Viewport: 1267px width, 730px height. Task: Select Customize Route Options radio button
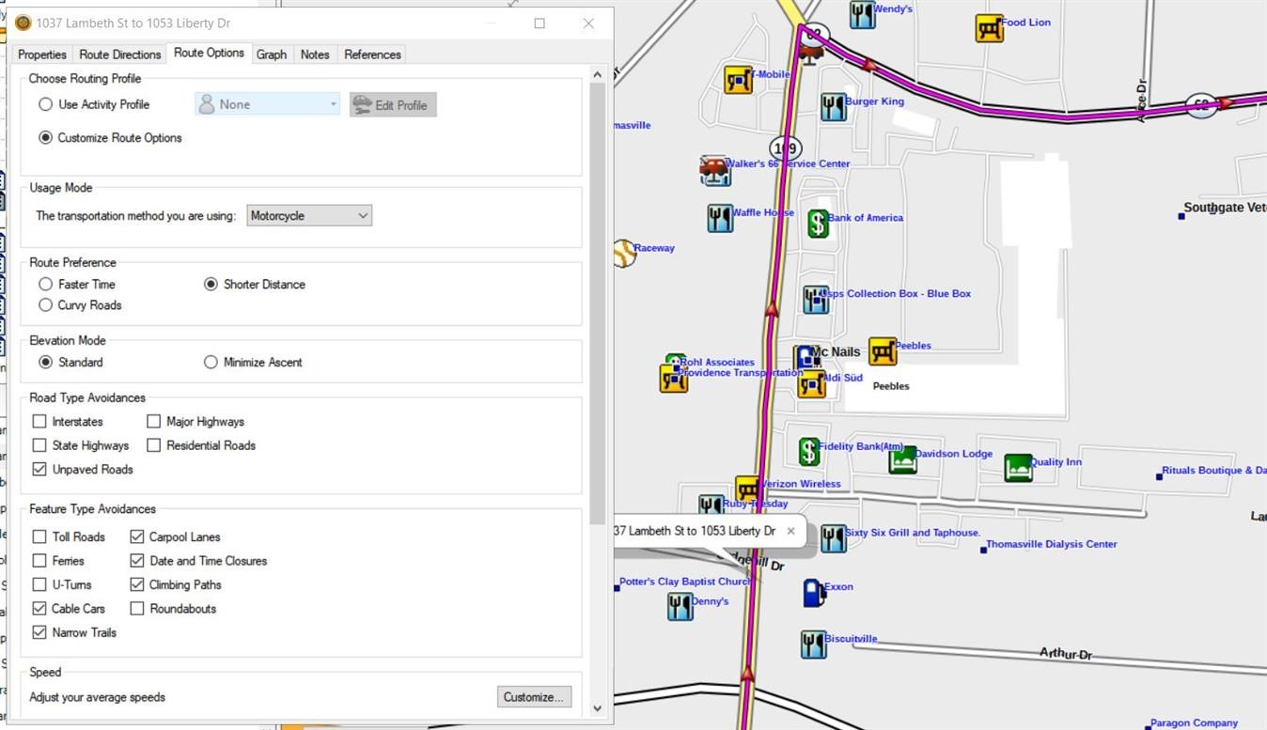pos(45,137)
